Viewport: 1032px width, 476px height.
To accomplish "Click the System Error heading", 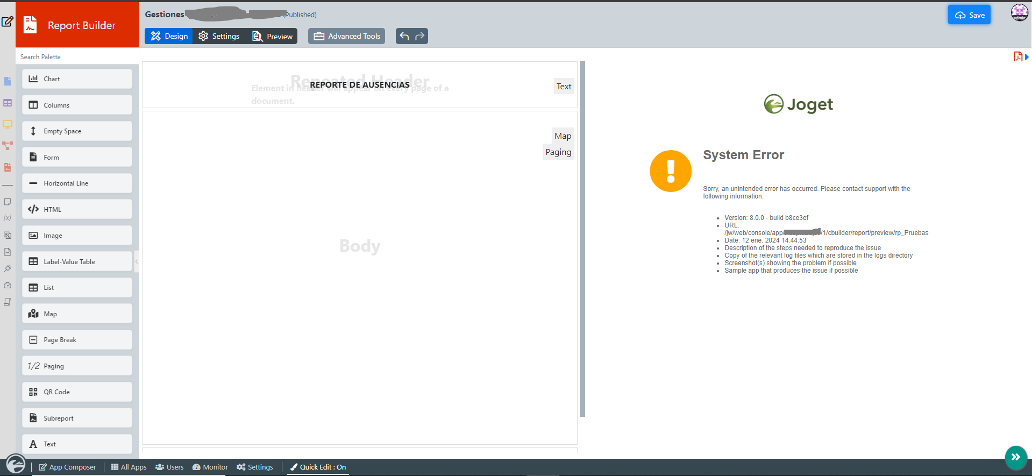I will tap(743, 155).
